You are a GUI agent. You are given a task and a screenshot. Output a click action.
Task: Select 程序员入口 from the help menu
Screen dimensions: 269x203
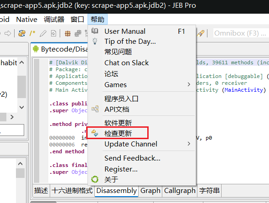[x=141, y=99]
